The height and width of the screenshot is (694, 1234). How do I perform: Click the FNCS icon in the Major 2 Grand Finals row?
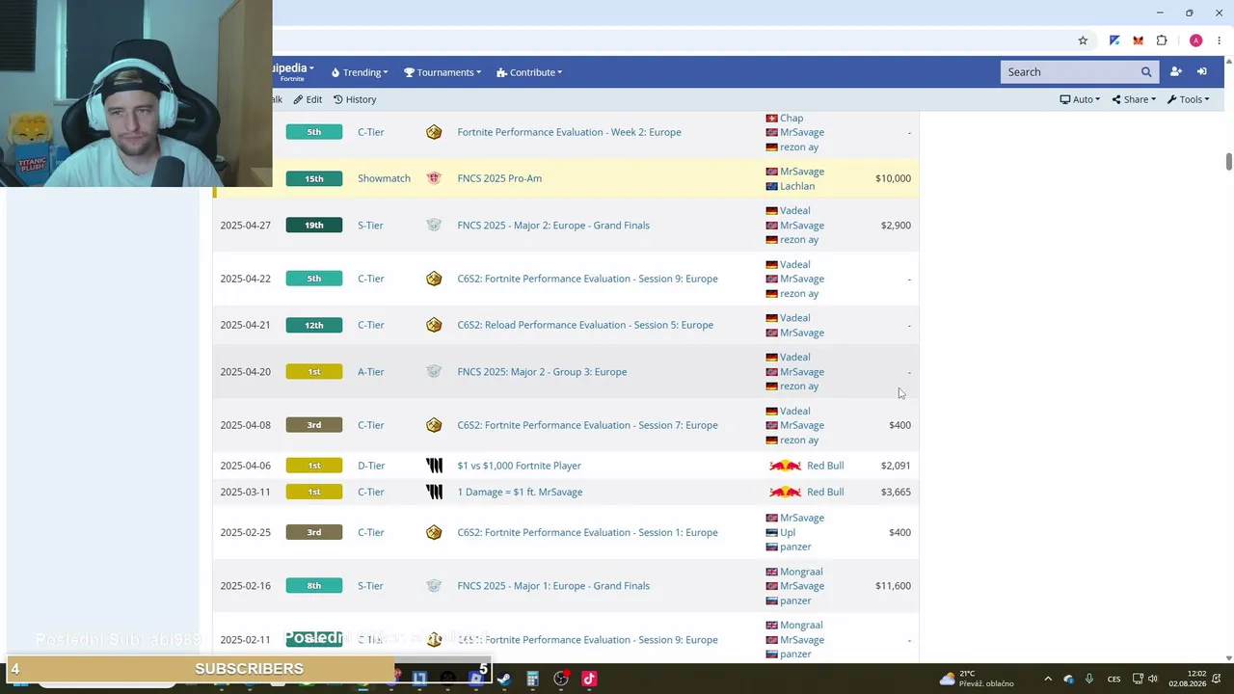434,226
